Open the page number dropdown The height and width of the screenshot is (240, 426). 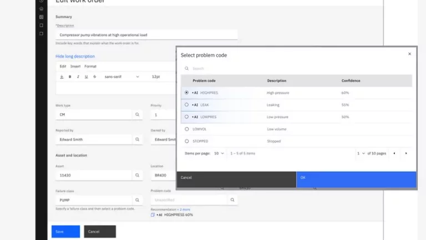(x=361, y=153)
